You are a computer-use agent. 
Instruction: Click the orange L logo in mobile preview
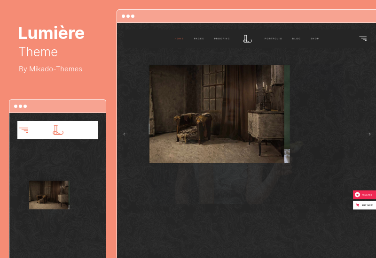coord(58,130)
